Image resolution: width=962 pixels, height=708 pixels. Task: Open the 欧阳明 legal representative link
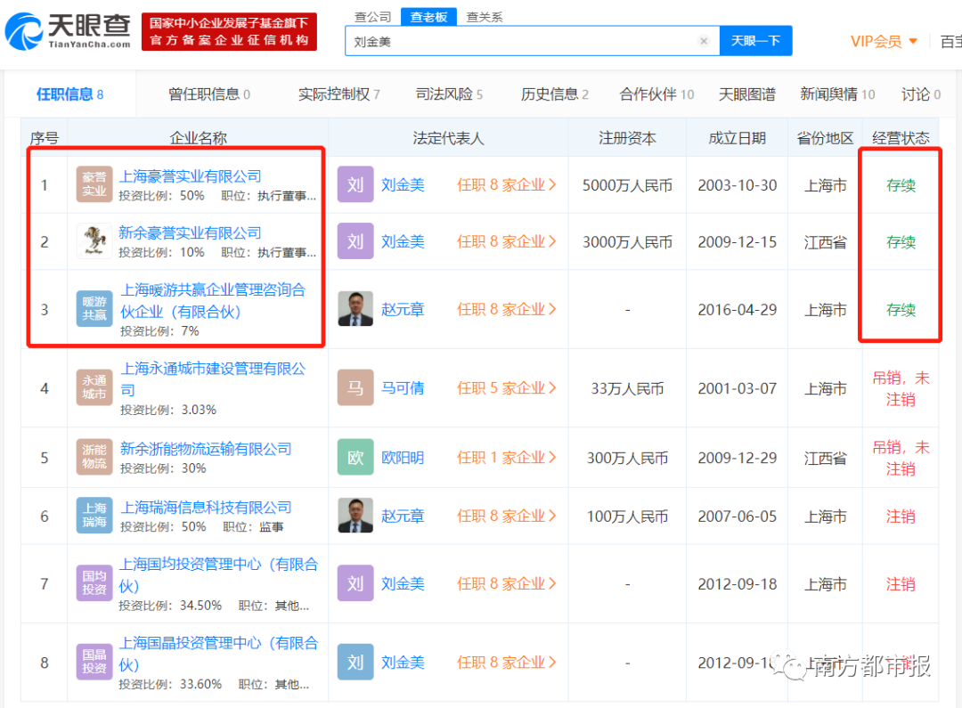(x=403, y=458)
